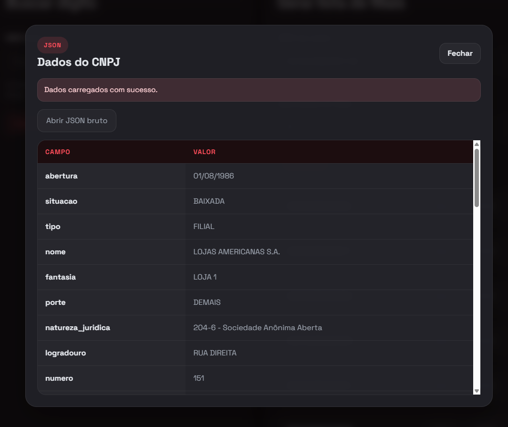Select the 'porte' field name
This screenshot has height=427, width=508.
[x=55, y=302]
